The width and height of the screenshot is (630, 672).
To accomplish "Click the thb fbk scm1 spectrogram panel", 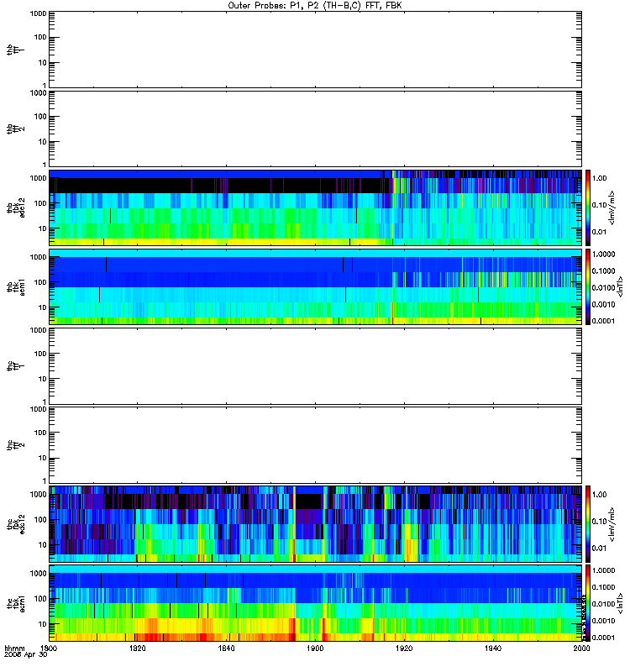I will click(315, 286).
